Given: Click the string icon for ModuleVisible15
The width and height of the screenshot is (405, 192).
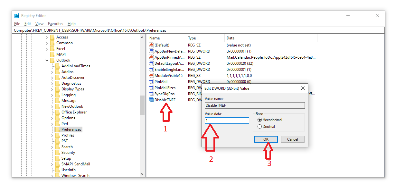Looking at the screenshot, I should (151, 76).
